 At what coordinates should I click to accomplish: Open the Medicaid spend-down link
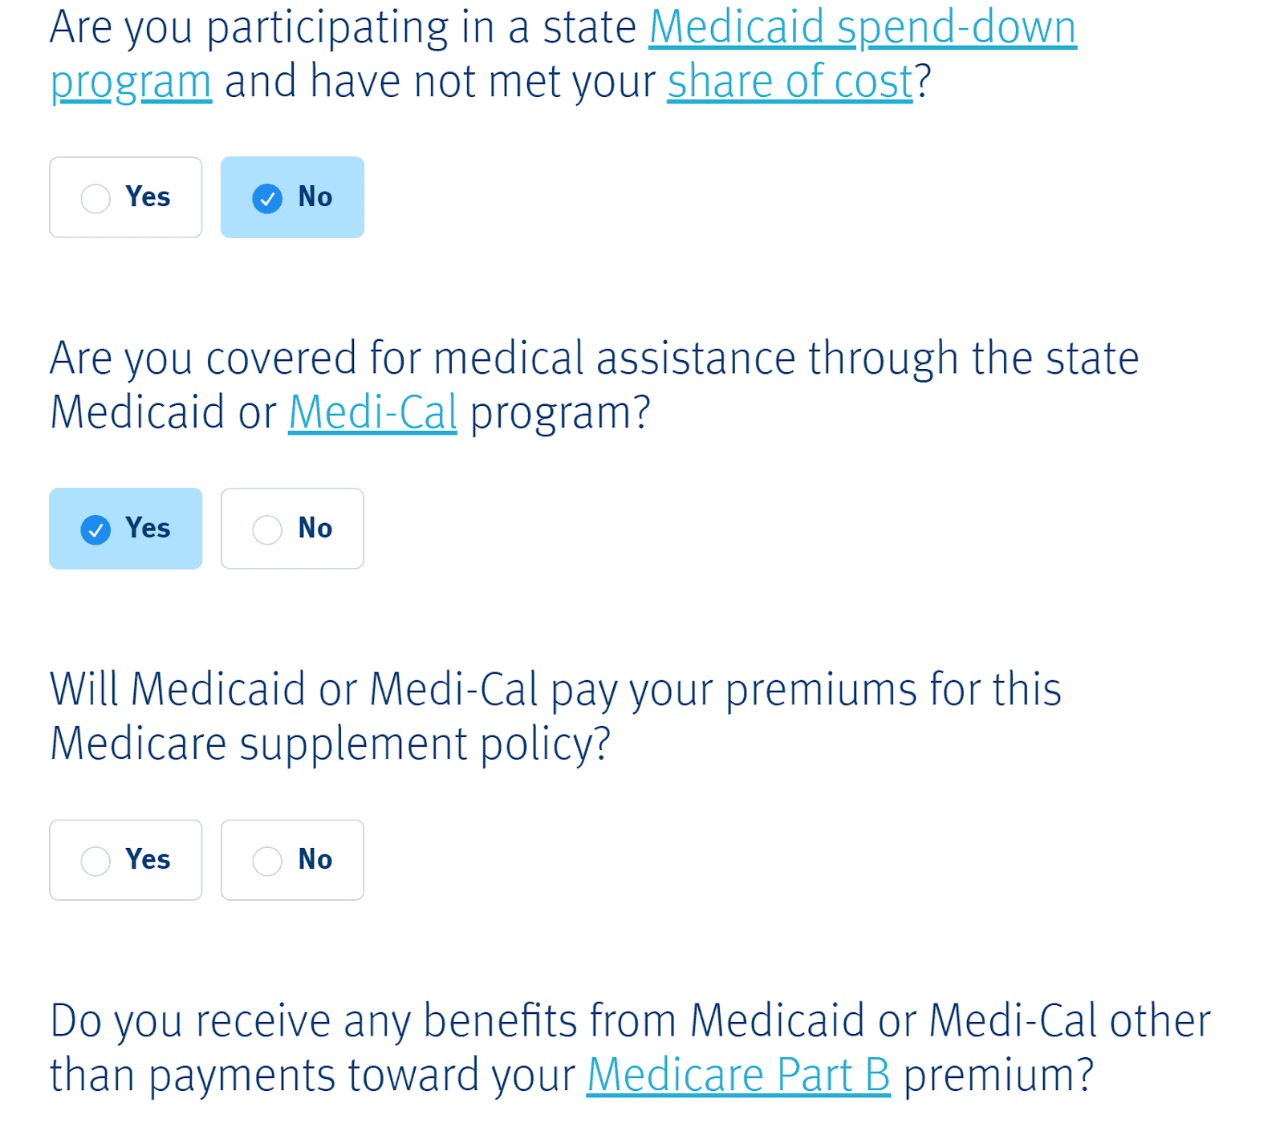(862, 27)
